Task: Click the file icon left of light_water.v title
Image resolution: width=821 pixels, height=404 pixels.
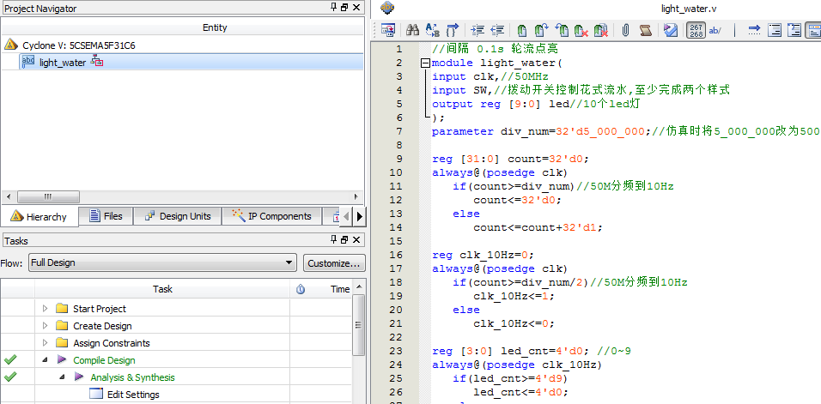Action: coord(387,8)
